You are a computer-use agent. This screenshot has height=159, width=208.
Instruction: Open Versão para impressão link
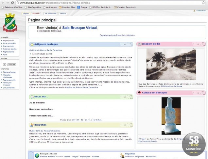pos(7,84)
